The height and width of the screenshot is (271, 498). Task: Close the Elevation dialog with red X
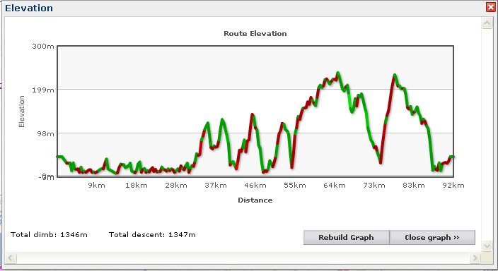[491, 7]
